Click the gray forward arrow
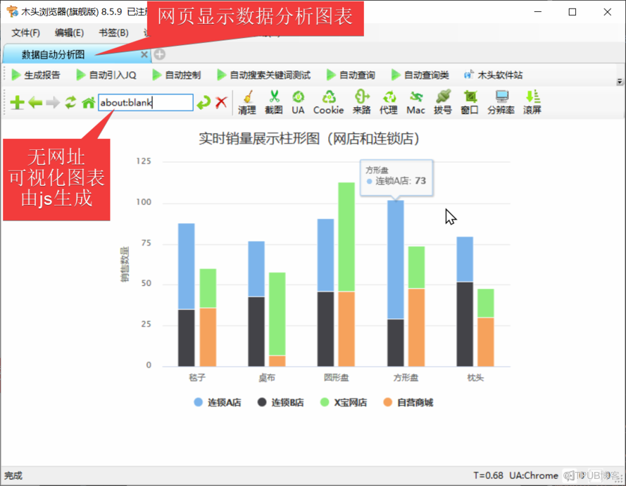 pyautogui.click(x=53, y=103)
